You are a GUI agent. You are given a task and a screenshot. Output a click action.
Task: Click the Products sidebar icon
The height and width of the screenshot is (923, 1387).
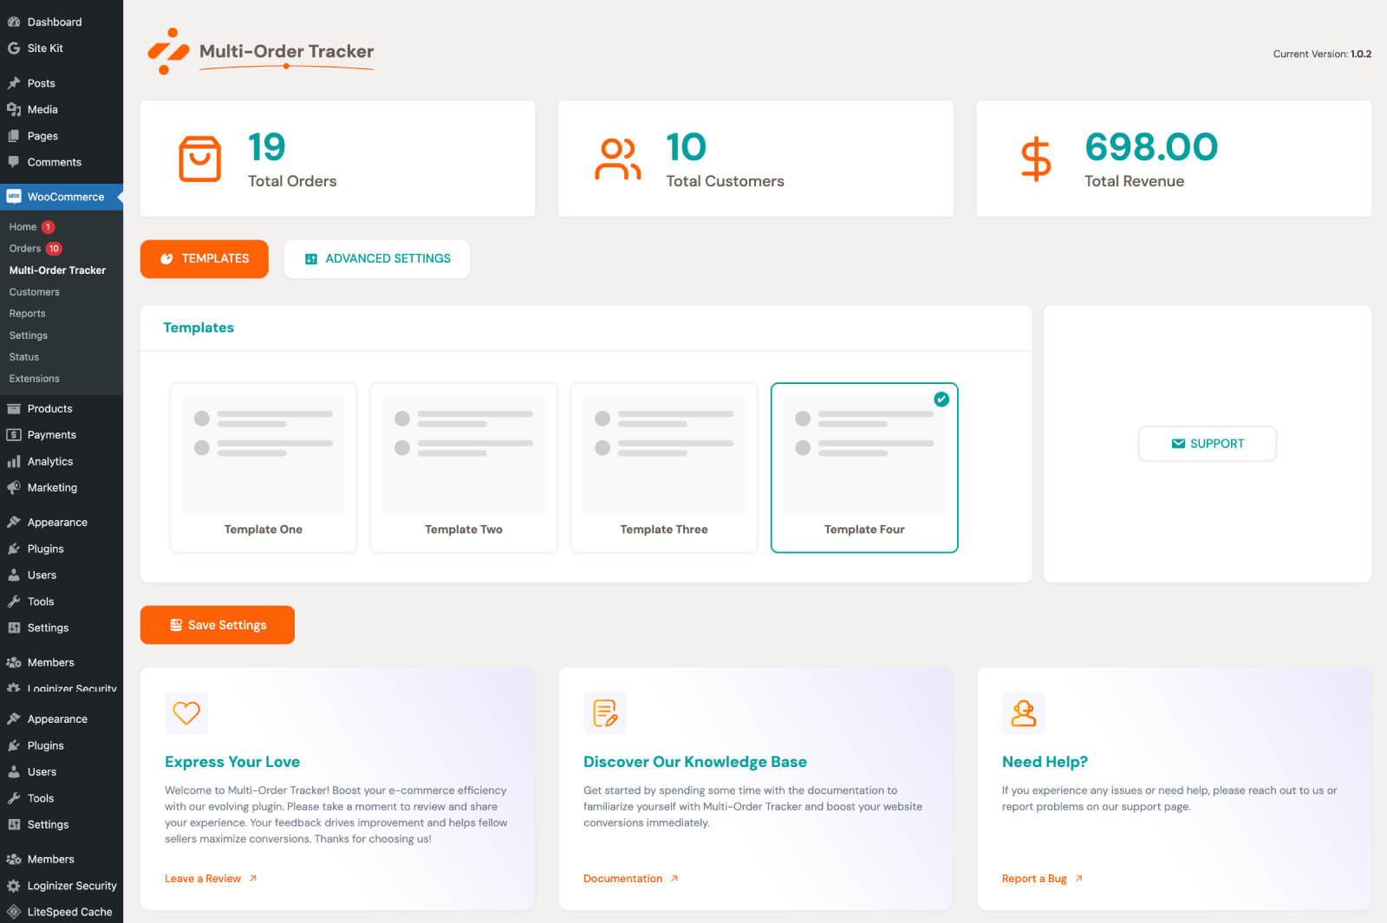click(14, 408)
